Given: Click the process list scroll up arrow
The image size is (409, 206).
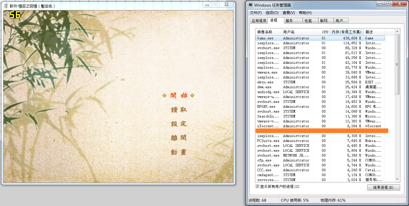Looking at the screenshot, I should point(397,31).
